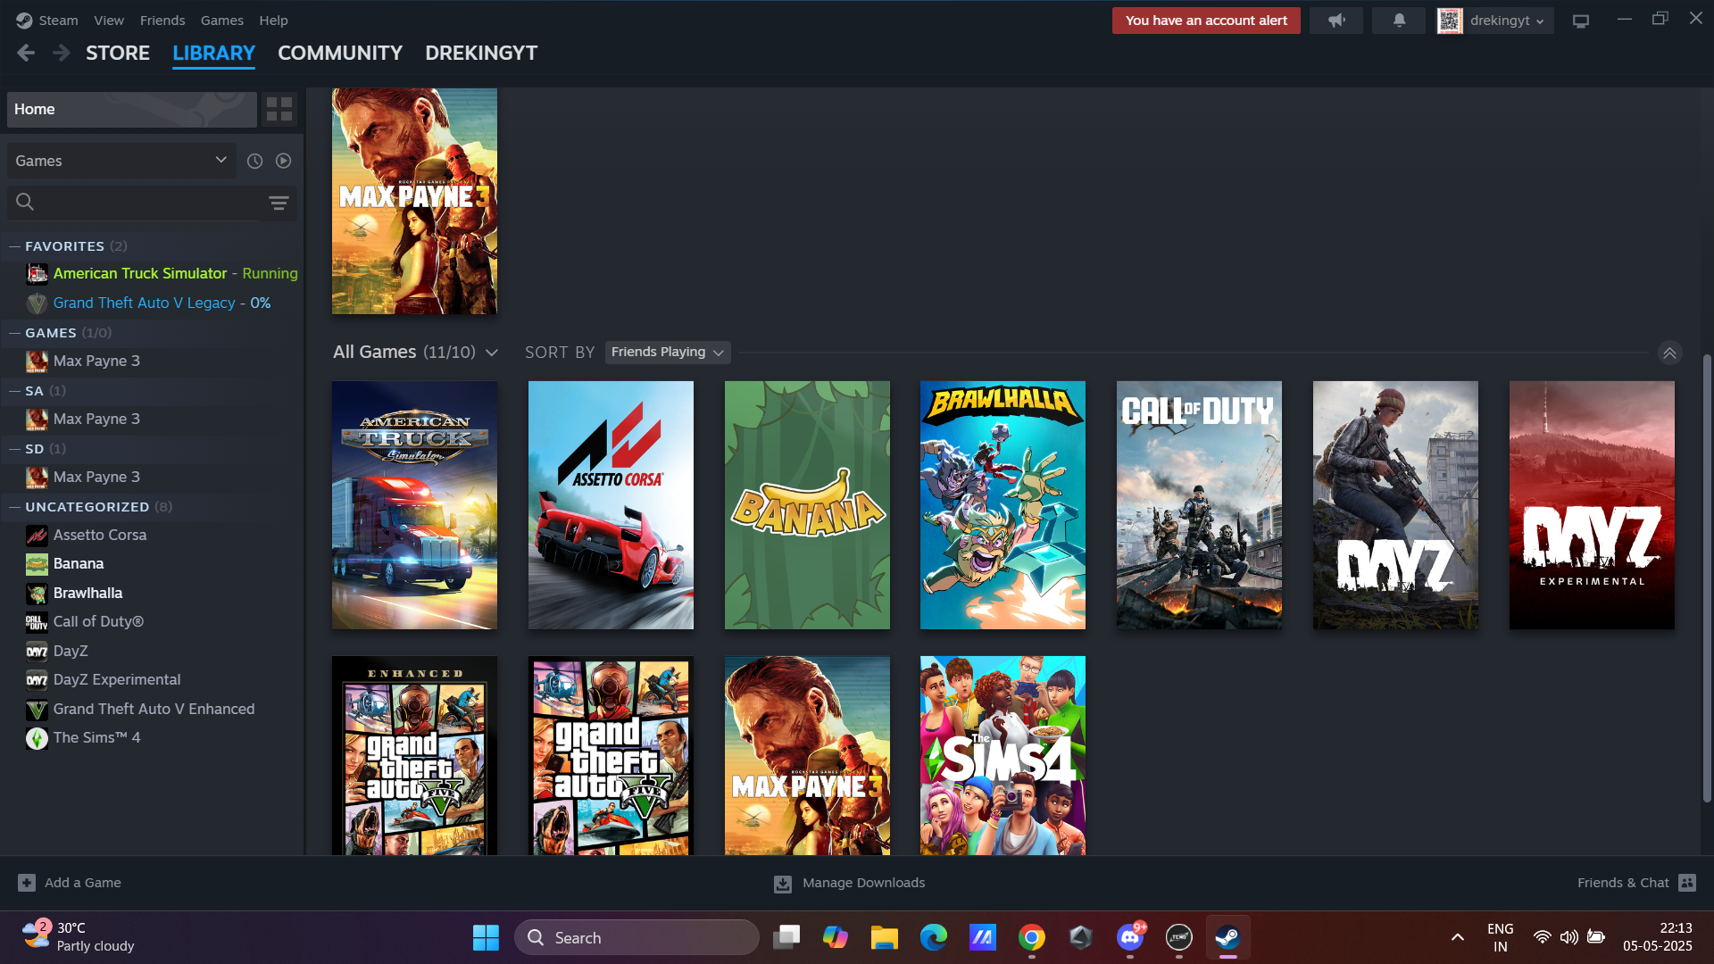The height and width of the screenshot is (964, 1714).
Task: Click the library search magnifier icon
Action: [25, 203]
